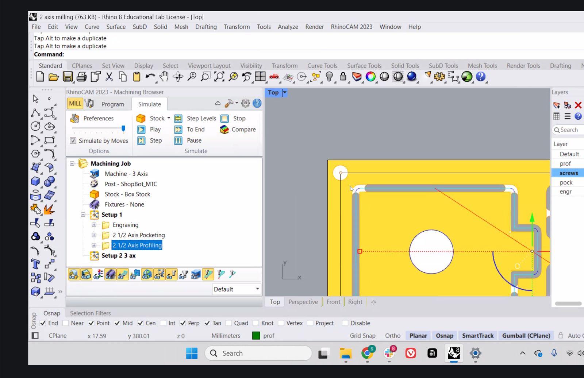Switch to the Perspective viewport tab
This screenshot has height=378, width=584.
click(303, 302)
